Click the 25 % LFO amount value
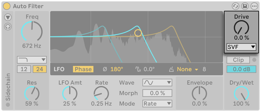This screenshot has width=261, height=112. click(69, 104)
